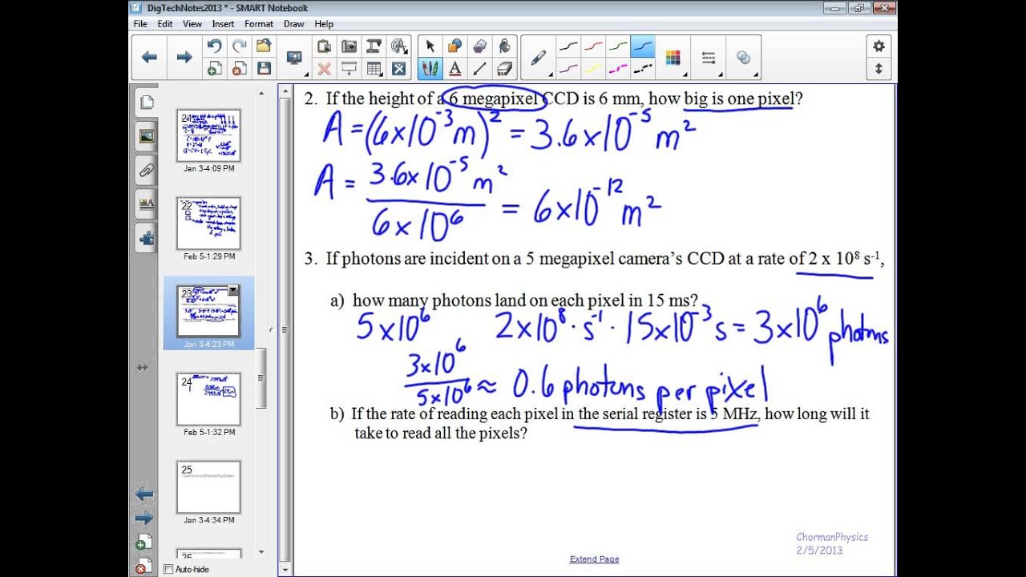
Task: Open the Draw menu
Action: [294, 24]
